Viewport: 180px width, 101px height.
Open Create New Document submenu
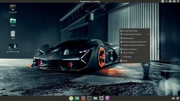135,34
